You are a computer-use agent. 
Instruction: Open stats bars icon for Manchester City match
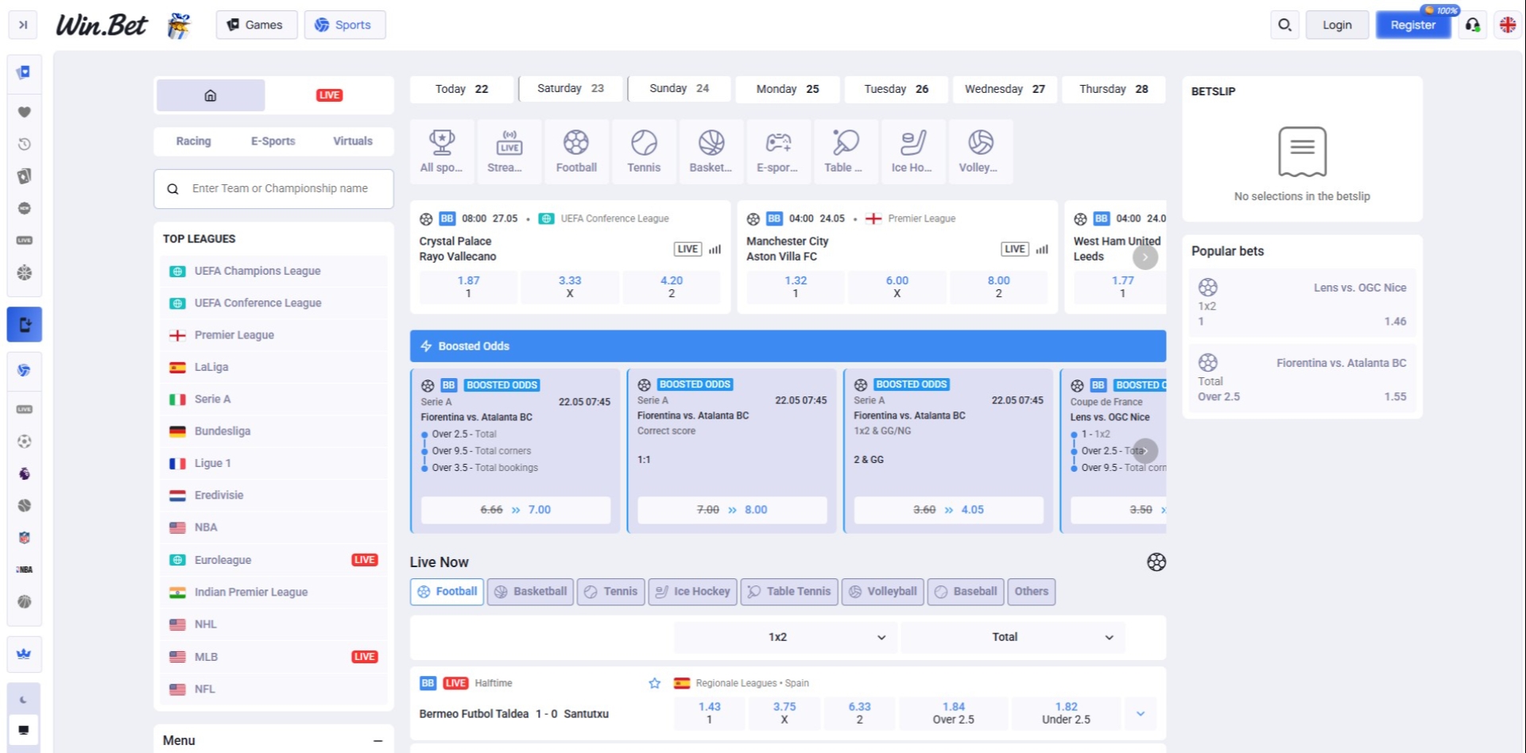[1042, 249]
